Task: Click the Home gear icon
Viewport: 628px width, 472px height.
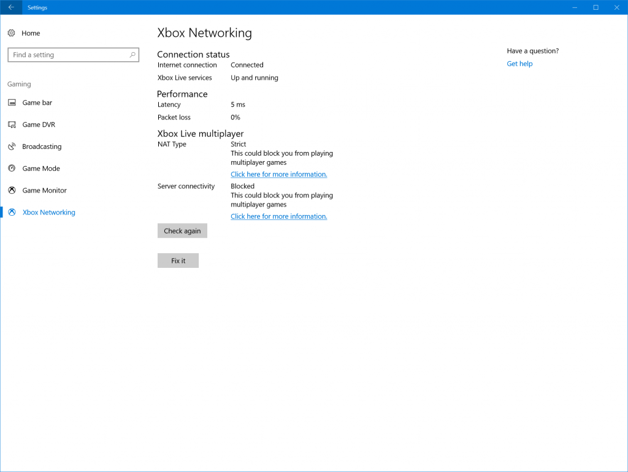Action: point(12,33)
